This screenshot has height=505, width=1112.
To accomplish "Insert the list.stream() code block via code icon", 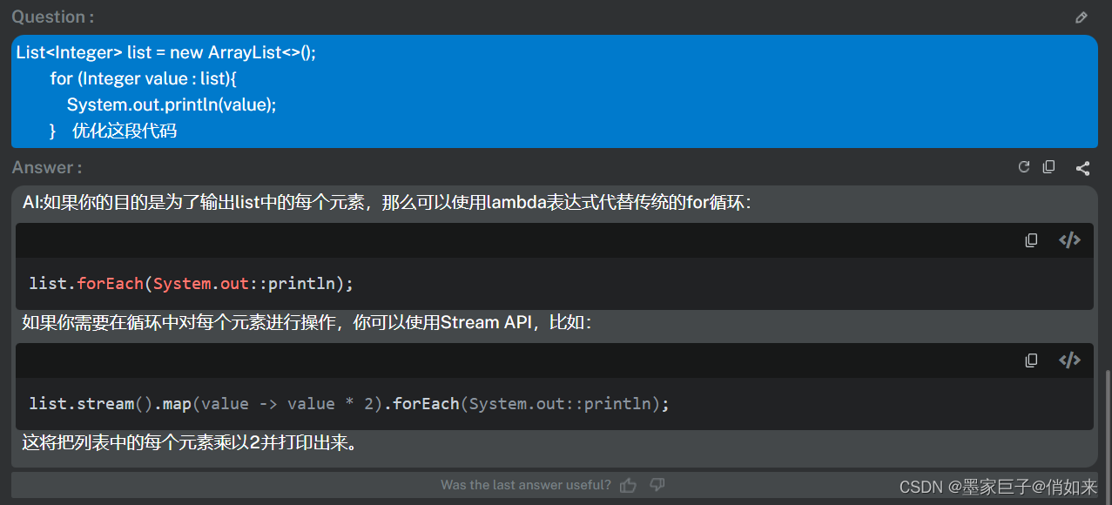I will click(1069, 360).
